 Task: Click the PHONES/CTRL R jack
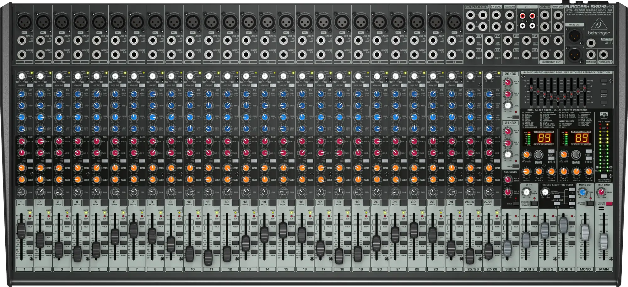(603, 55)
